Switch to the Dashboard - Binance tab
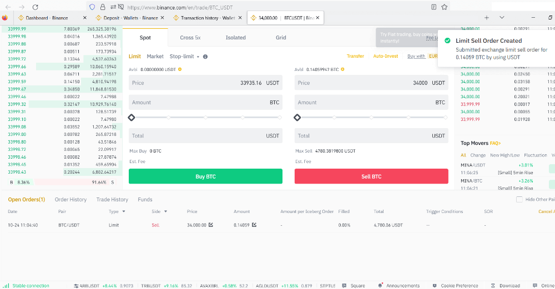This screenshot has width=555, height=289. tap(47, 18)
